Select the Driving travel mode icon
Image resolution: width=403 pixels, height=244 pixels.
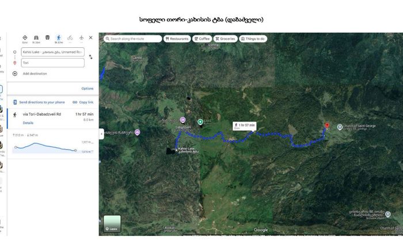tap(36, 38)
